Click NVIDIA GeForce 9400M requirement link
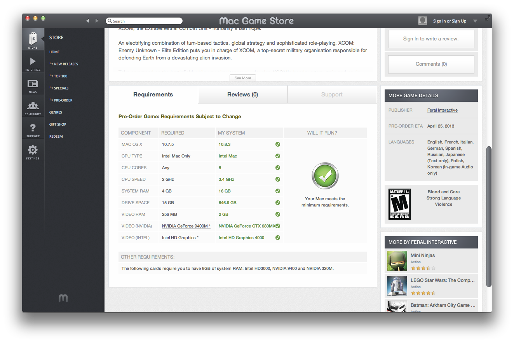Screen dimensions: 514x343 coord(186,226)
